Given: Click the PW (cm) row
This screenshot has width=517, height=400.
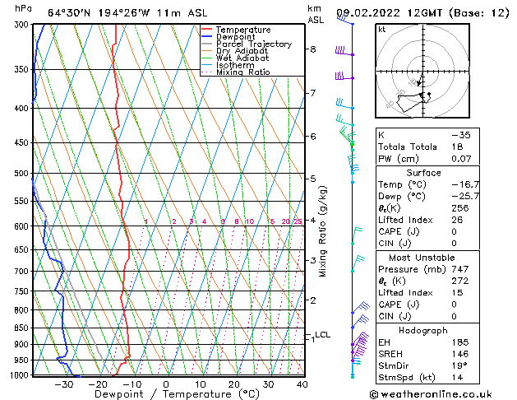Looking at the screenshot, I should pyautogui.click(x=427, y=159).
